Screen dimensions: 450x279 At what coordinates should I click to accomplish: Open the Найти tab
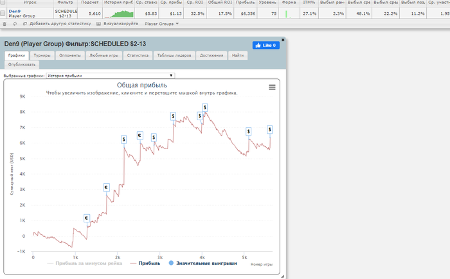pyautogui.click(x=238, y=55)
